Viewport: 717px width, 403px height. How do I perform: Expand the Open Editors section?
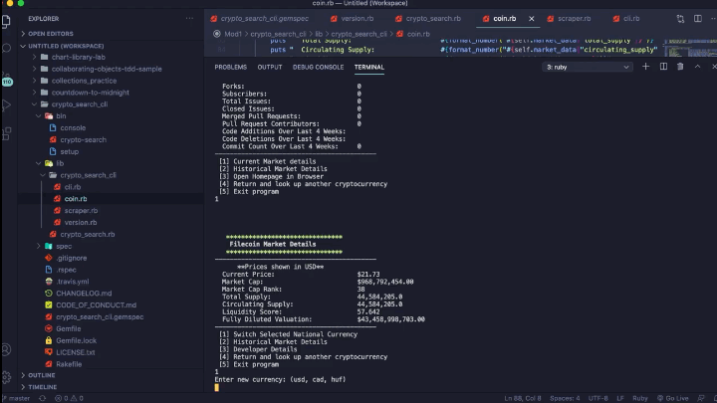click(x=51, y=34)
